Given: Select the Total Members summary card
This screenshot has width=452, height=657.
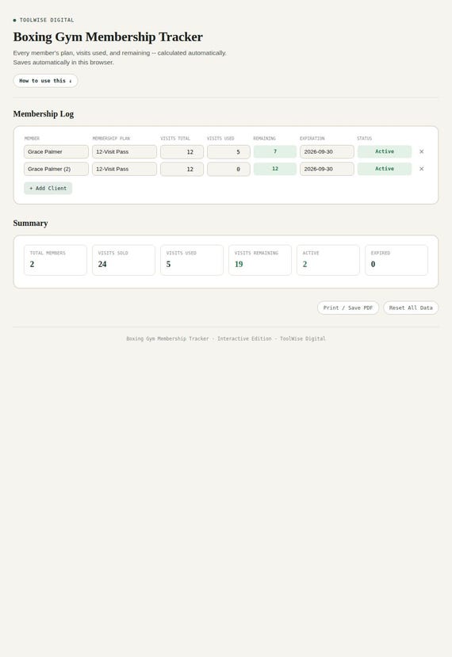Looking at the screenshot, I should [x=56, y=260].
